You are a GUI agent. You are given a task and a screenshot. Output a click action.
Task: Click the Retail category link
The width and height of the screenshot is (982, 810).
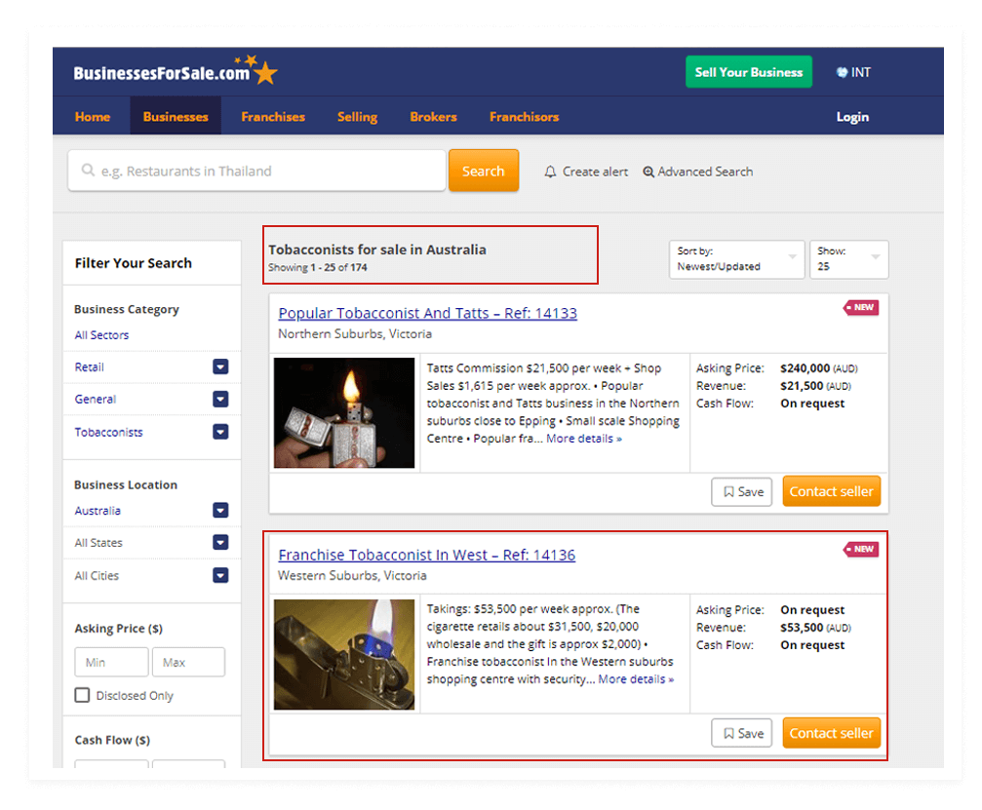pos(89,366)
